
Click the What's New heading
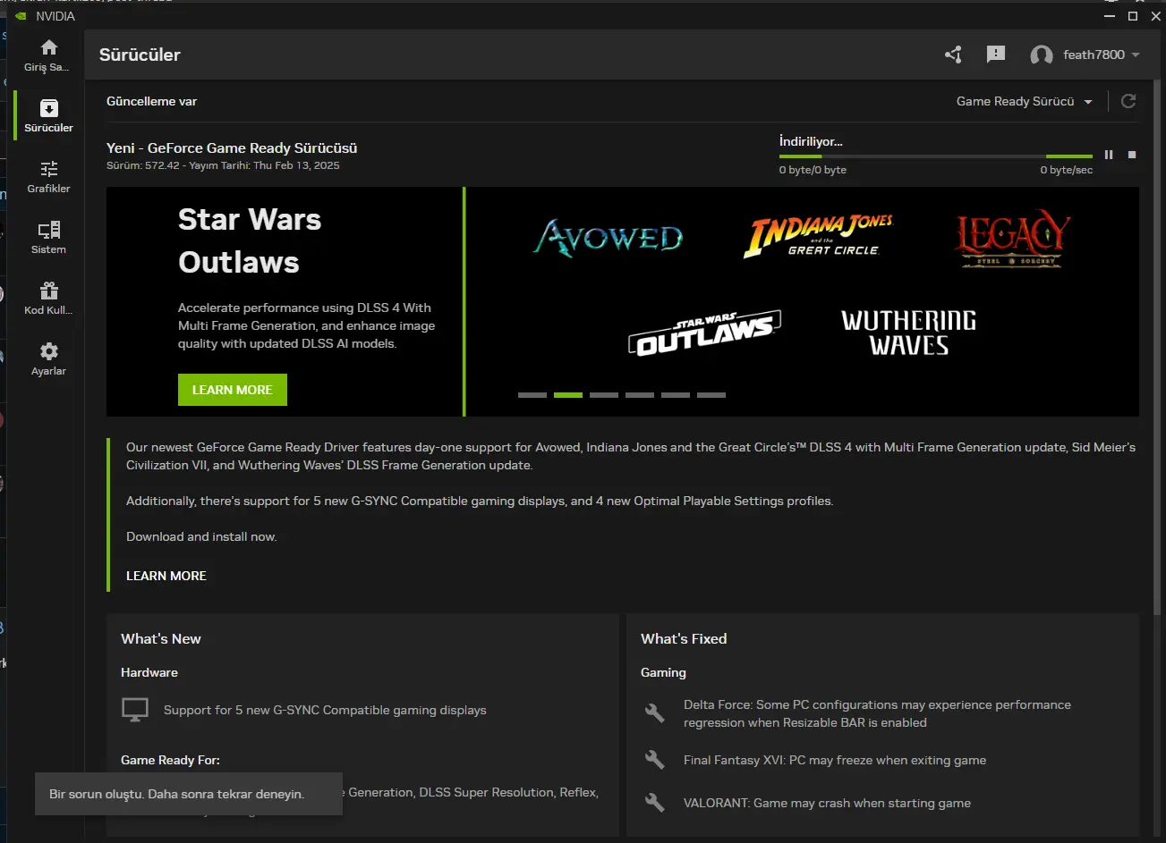161,638
